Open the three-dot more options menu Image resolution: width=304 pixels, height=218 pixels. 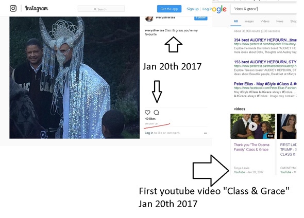(206, 133)
